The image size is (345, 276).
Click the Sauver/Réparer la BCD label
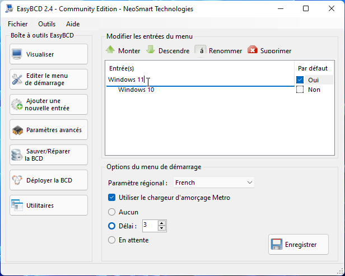click(x=47, y=155)
